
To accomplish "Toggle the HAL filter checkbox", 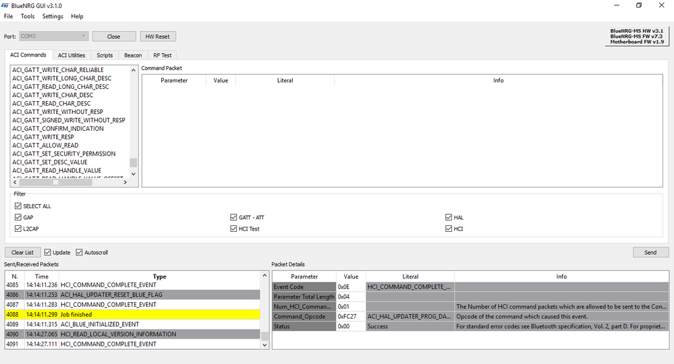I will click(x=449, y=217).
